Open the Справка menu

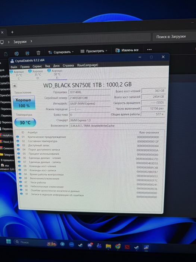coord(68,65)
